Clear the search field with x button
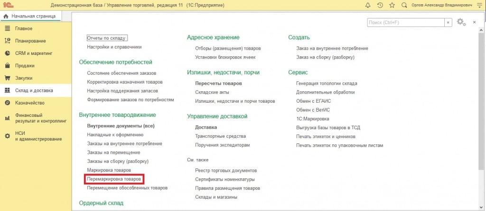Viewport: 486px width, 211px height. tap(448, 22)
